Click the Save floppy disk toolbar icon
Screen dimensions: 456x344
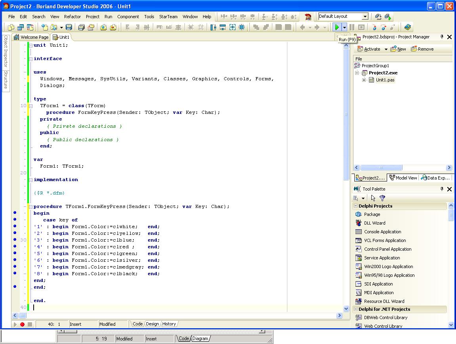click(69, 27)
